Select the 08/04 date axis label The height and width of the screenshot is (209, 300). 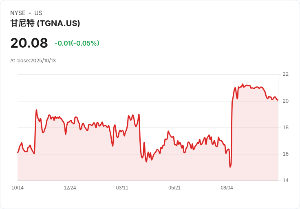227,188
